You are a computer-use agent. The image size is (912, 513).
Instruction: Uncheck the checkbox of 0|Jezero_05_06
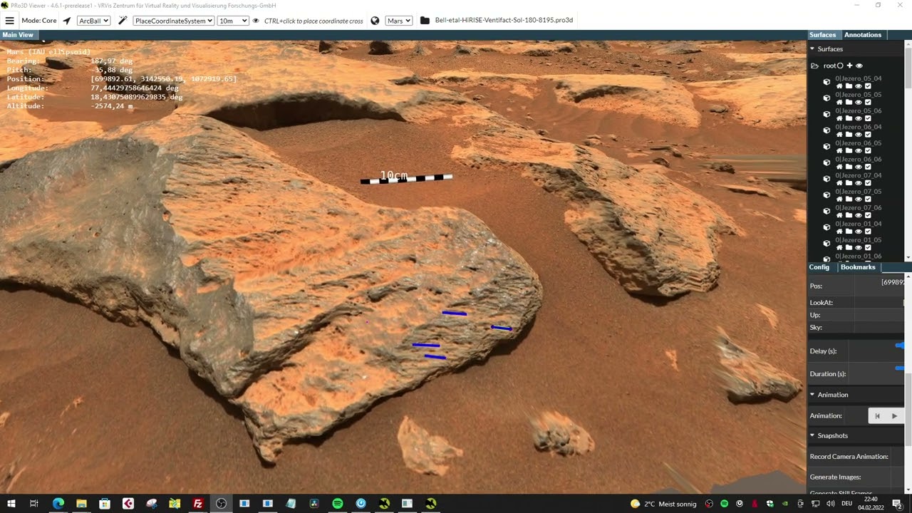[868, 118]
